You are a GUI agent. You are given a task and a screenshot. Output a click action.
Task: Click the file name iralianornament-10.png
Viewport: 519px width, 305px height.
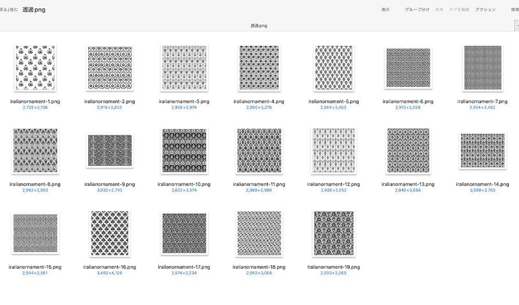[x=184, y=184]
